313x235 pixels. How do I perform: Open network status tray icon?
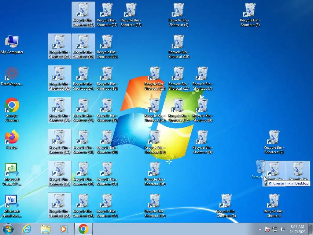click(x=275, y=229)
